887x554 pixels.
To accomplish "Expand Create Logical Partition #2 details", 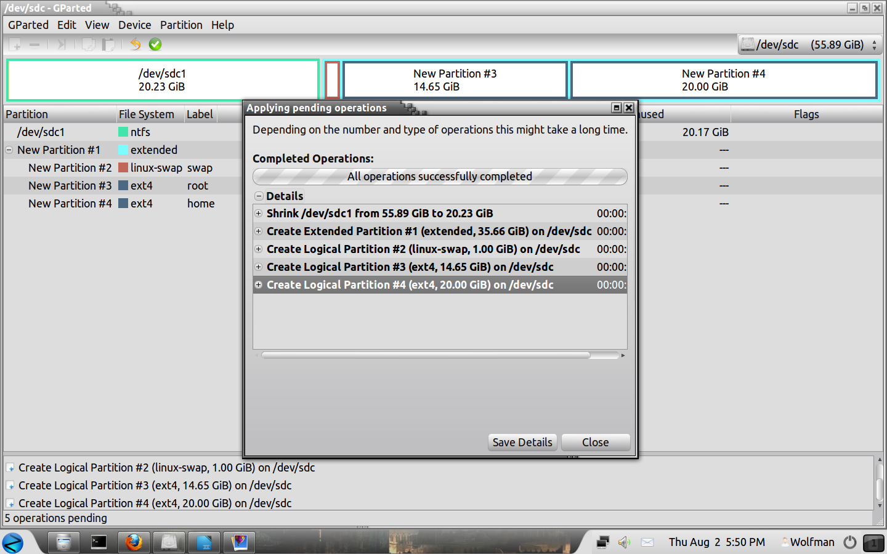I will pyautogui.click(x=259, y=249).
